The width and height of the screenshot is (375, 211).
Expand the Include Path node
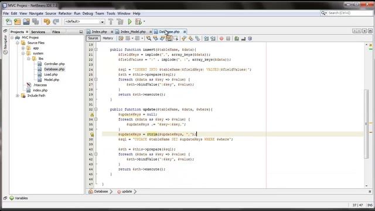[18, 96]
